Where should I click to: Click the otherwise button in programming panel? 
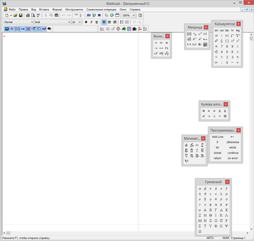(232, 142)
